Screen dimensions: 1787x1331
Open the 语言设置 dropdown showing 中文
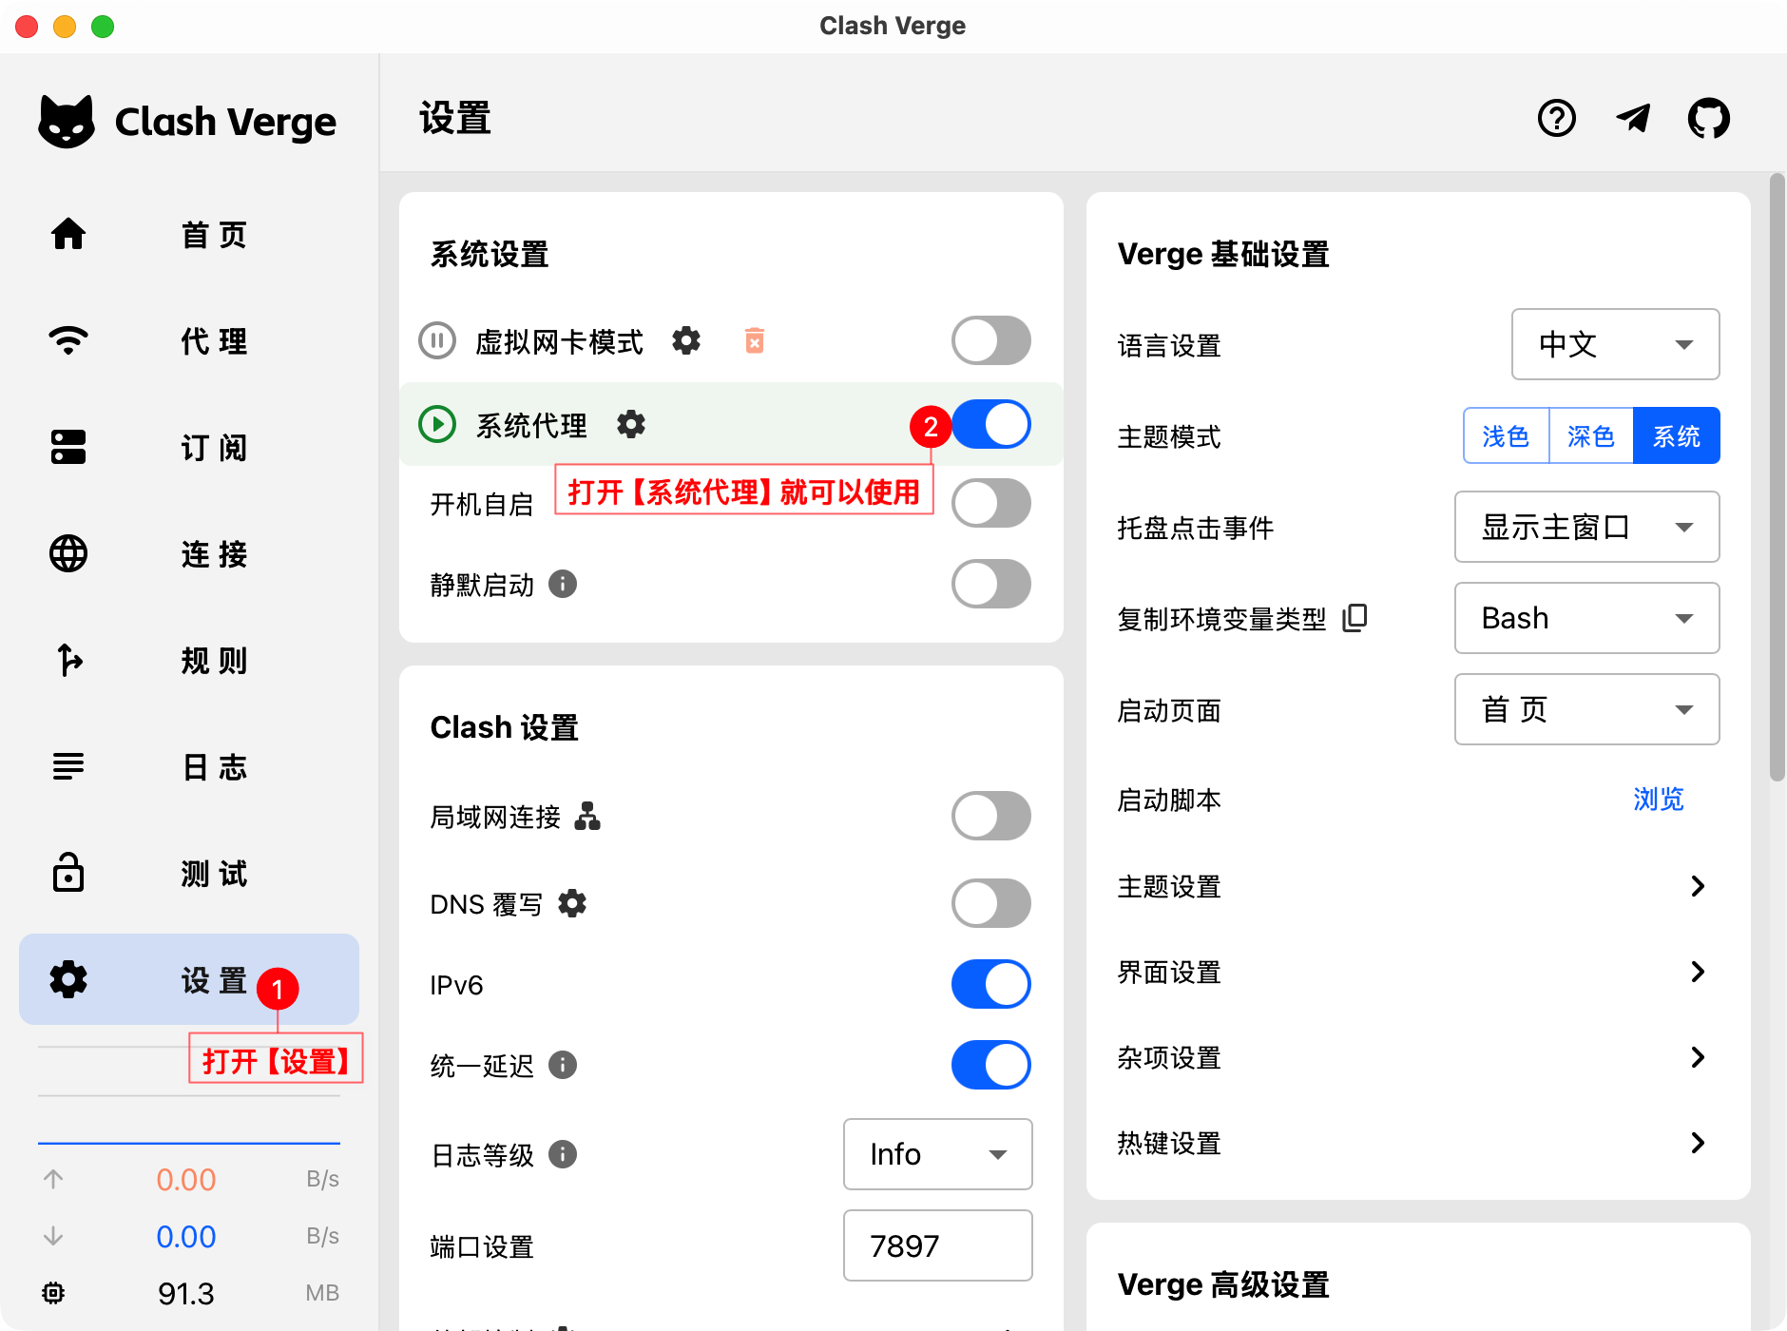click(1616, 344)
